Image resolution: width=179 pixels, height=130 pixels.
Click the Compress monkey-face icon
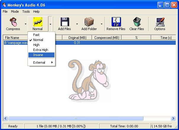point(14,22)
